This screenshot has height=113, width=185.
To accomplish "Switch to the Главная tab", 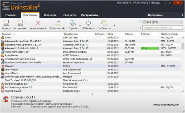I will (10, 15).
